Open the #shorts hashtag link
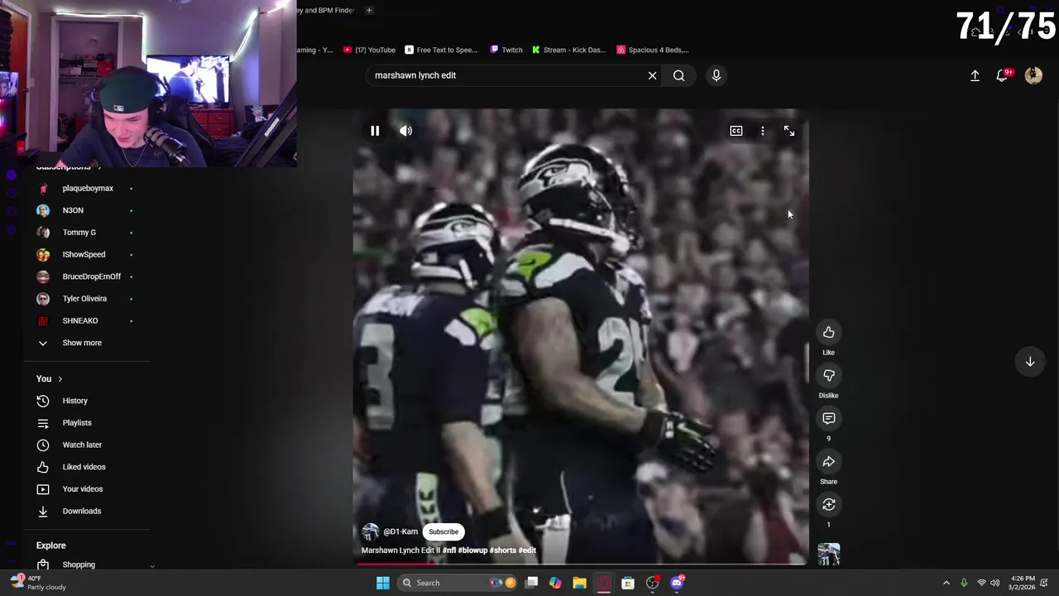This screenshot has width=1059, height=596. point(502,550)
